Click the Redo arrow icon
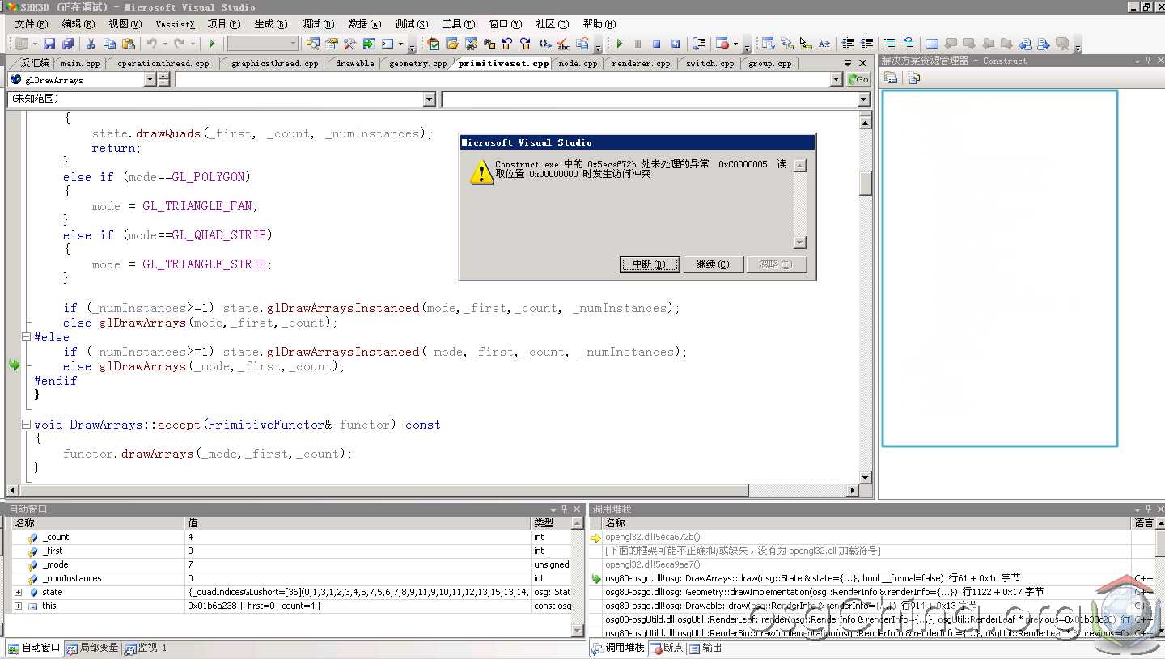Image resolution: width=1165 pixels, height=659 pixels. [x=179, y=44]
